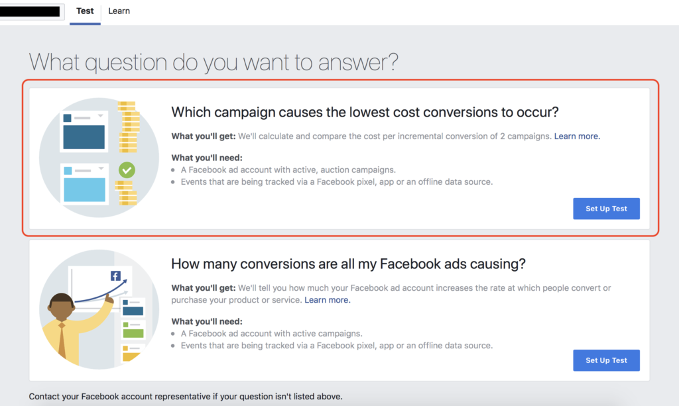Click Set Up Test for Facebook ads conversions
The width and height of the screenshot is (679, 406).
click(x=606, y=360)
